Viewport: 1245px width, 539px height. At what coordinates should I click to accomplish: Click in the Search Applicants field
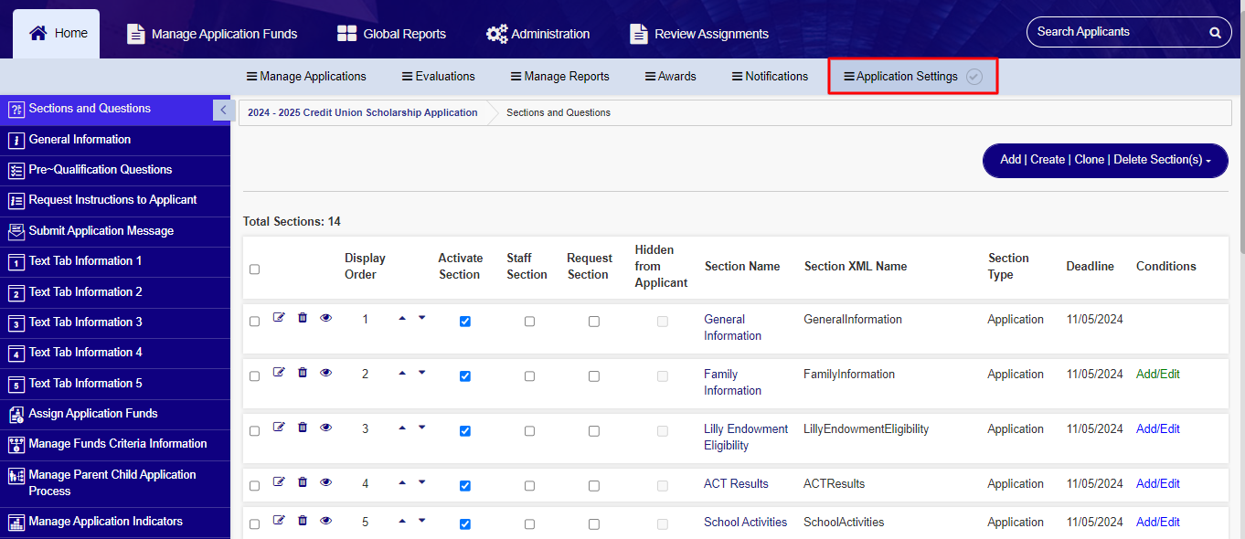(1120, 32)
